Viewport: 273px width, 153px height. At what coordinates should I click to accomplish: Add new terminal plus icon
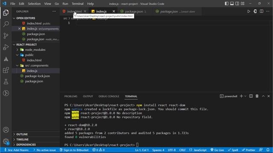coord(241,96)
